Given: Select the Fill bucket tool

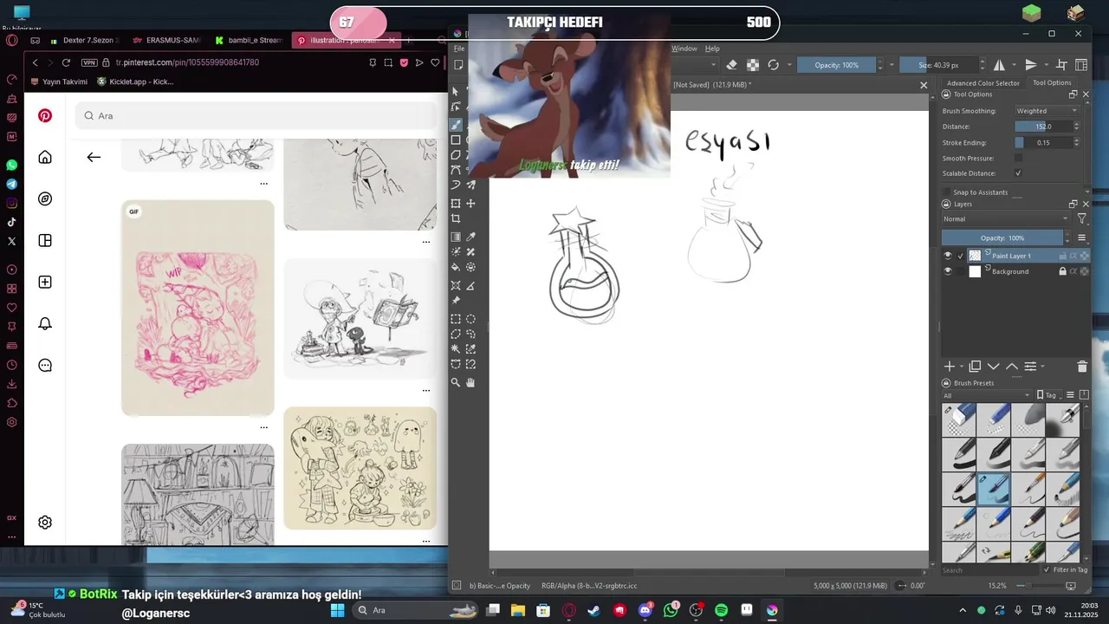Looking at the screenshot, I should [x=456, y=267].
